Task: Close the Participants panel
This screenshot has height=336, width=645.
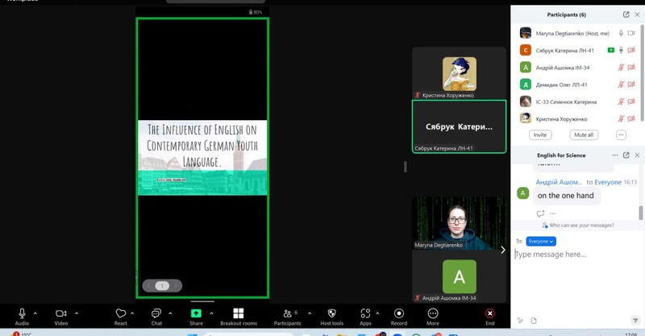Action: (x=637, y=15)
